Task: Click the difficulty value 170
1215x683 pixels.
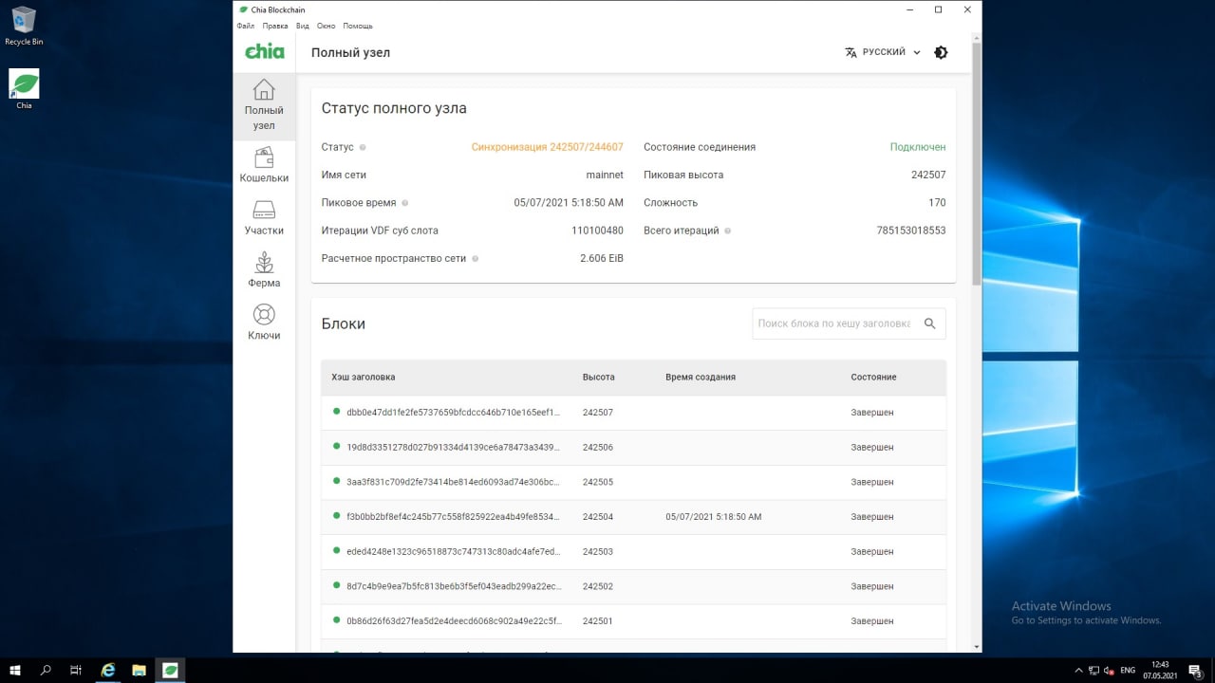Action: (937, 203)
